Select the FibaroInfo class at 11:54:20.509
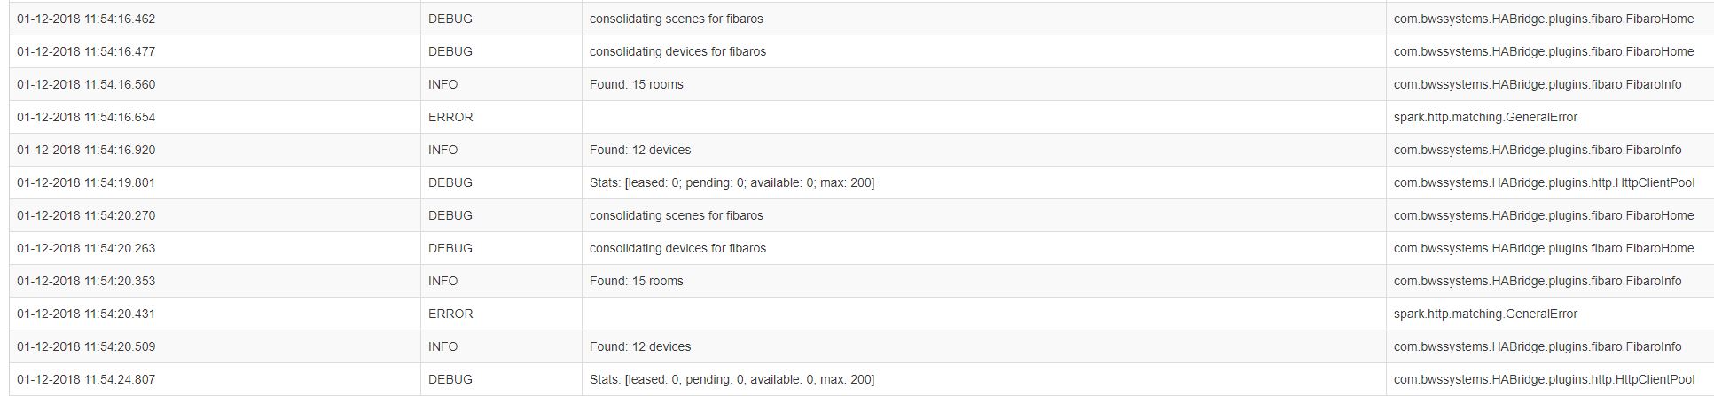 (1538, 346)
